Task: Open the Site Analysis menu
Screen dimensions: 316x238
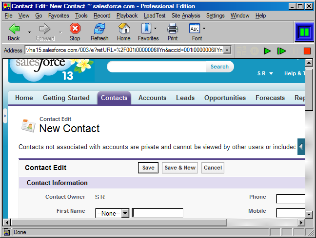Action: 186,16
